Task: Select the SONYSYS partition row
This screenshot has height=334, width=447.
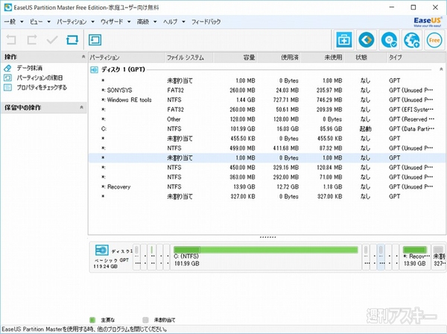Action: (267, 90)
